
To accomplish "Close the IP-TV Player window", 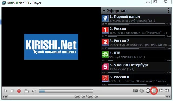I will 165,2.
